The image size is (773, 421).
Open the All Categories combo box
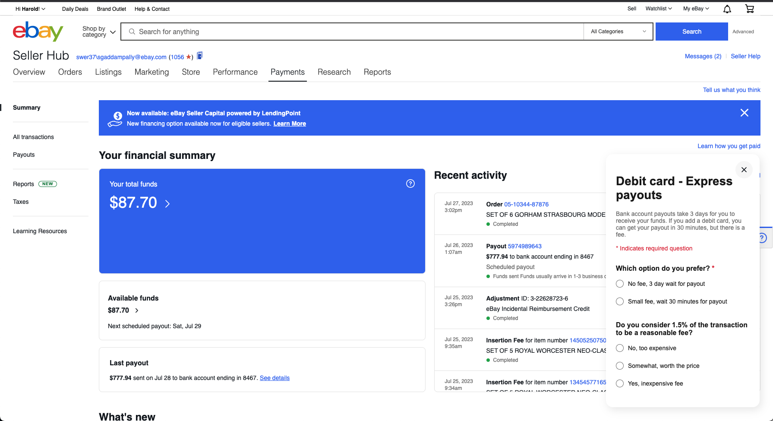click(618, 32)
